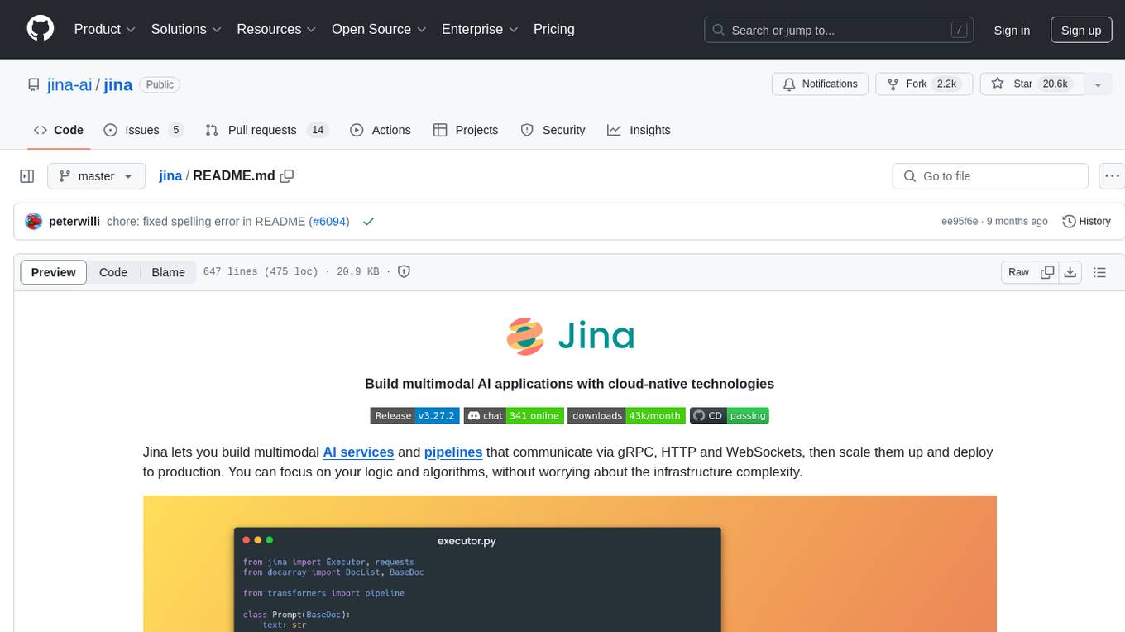Copy the README.md file path
The height and width of the screenshot is (632, 1125).
[x=287, y=176]
